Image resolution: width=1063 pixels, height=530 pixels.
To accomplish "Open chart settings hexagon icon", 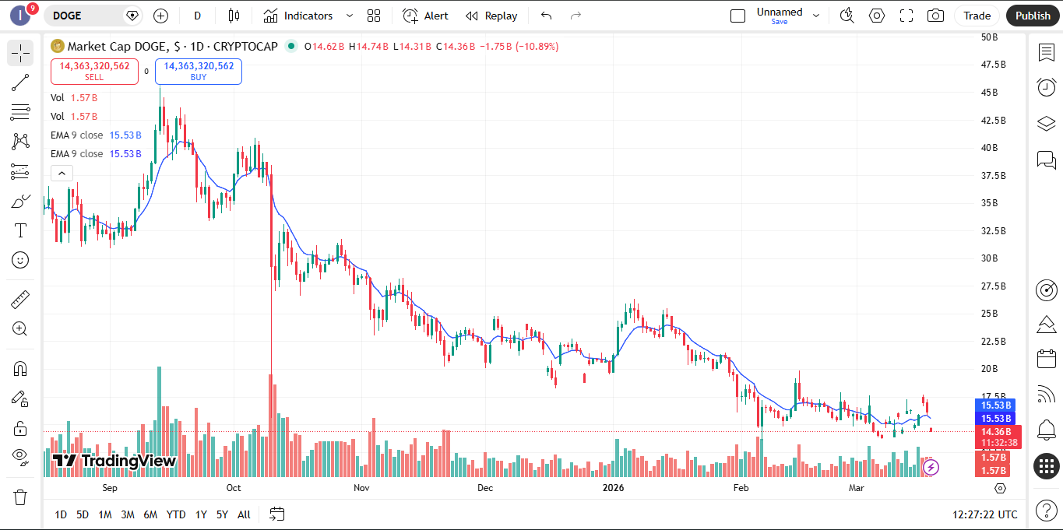I will [x=877, y=16].
